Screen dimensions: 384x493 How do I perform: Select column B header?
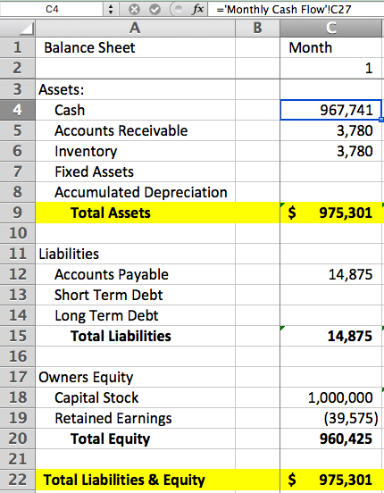pyautogui.click(x=257, y=29)
